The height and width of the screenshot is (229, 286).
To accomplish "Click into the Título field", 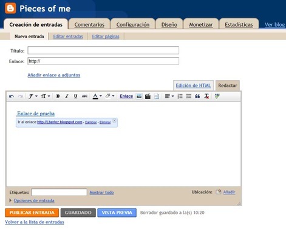I will [103, 50].
